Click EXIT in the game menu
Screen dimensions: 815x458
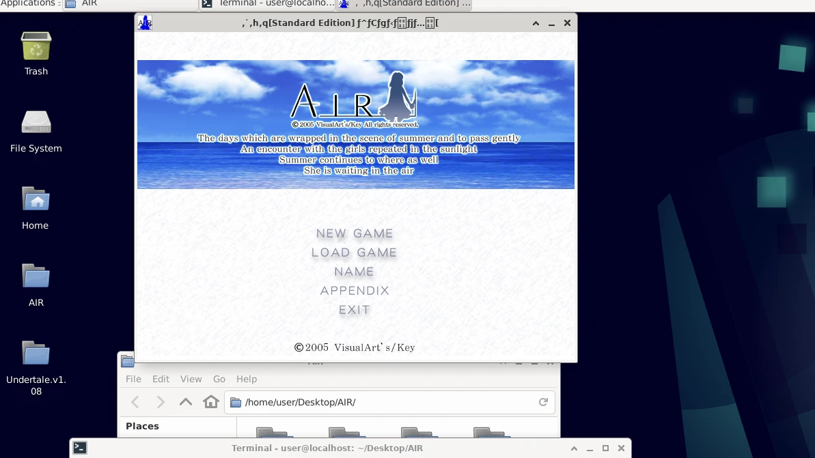[x=355, y=310]
